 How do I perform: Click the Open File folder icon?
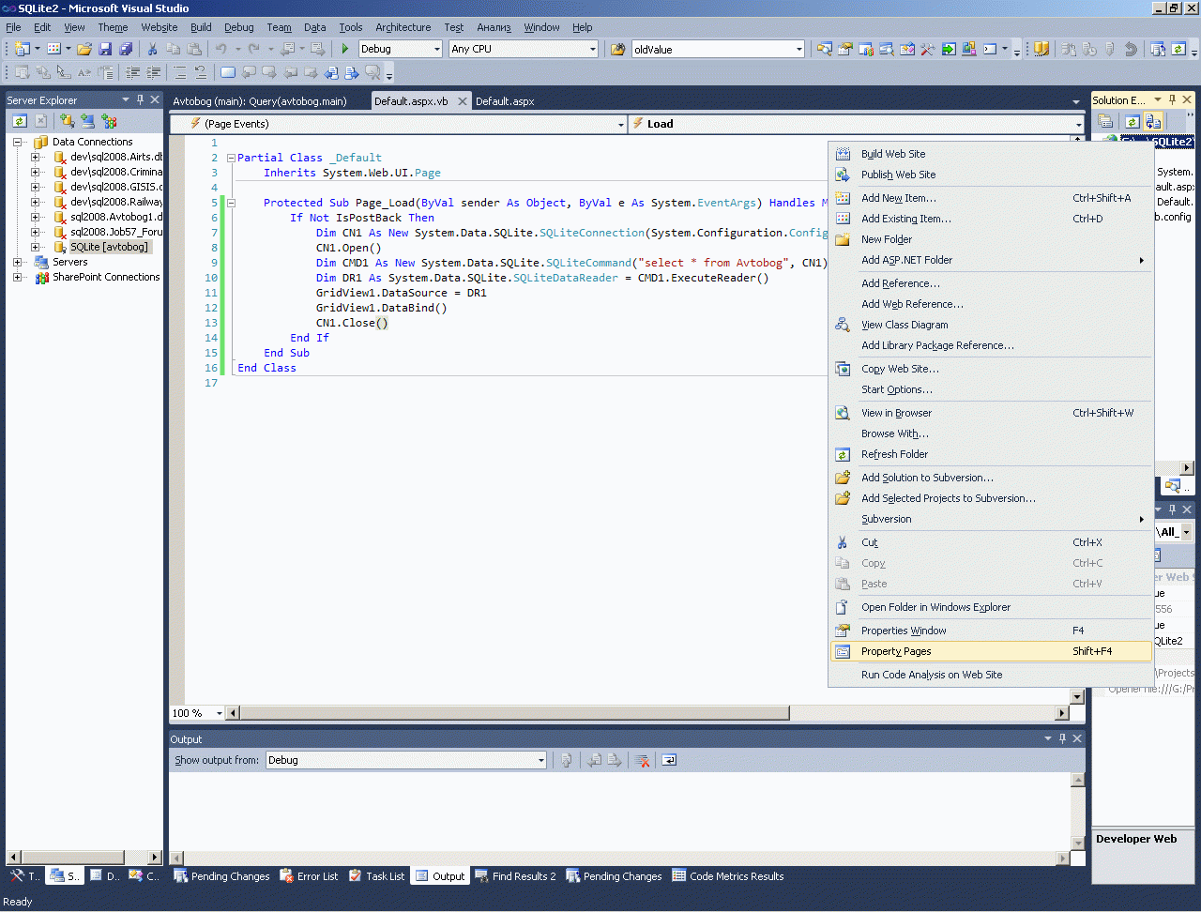[84, 49]
